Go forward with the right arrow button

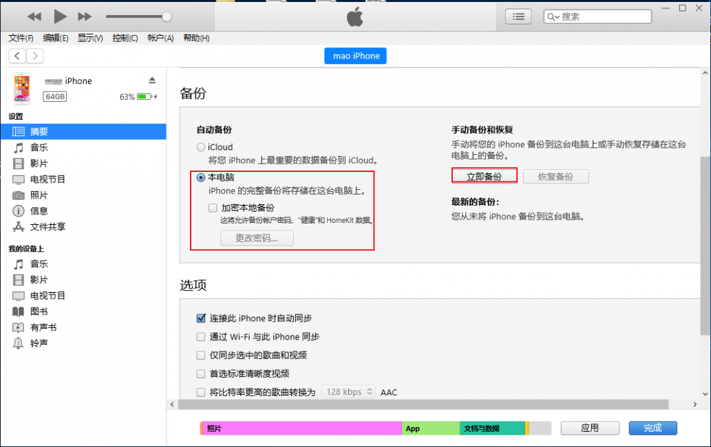35,56
